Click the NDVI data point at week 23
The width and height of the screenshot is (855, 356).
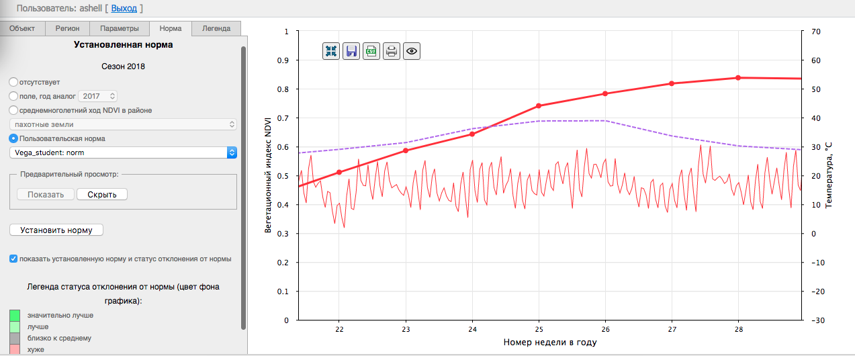(406, 150)
